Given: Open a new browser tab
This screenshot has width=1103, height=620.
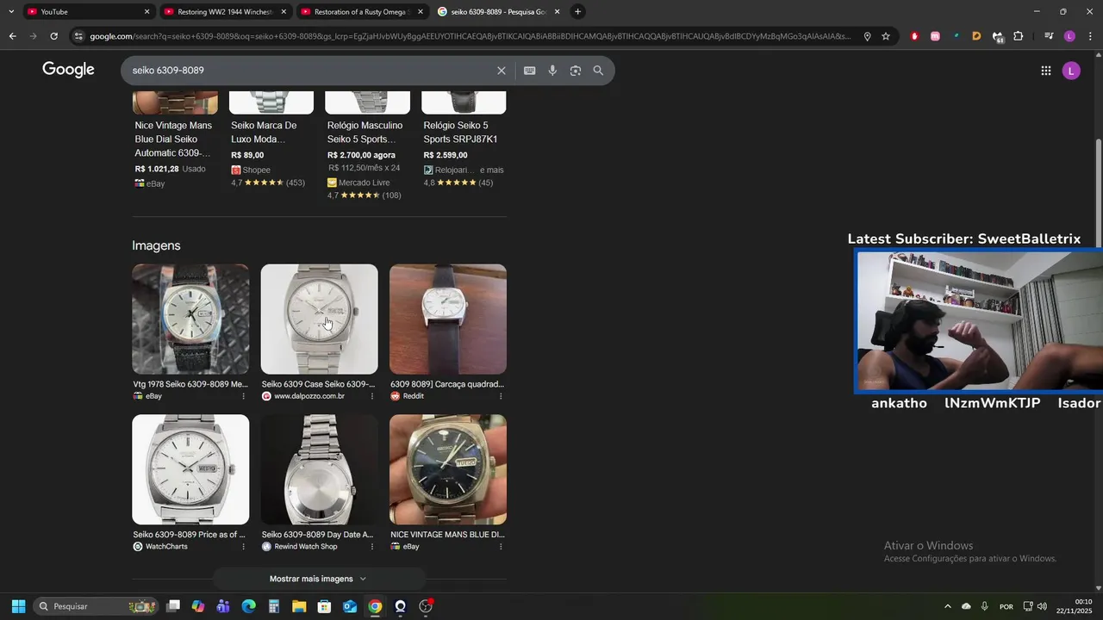Looking at the screenshot, I should (x=578, y=11).
